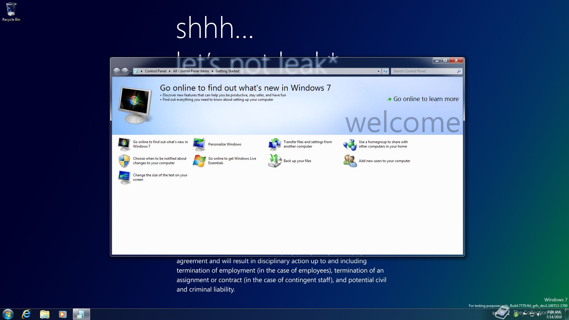Click the Search Control Panel field
569x320 pixels.
pyautogui.click(x=424, y=71)
